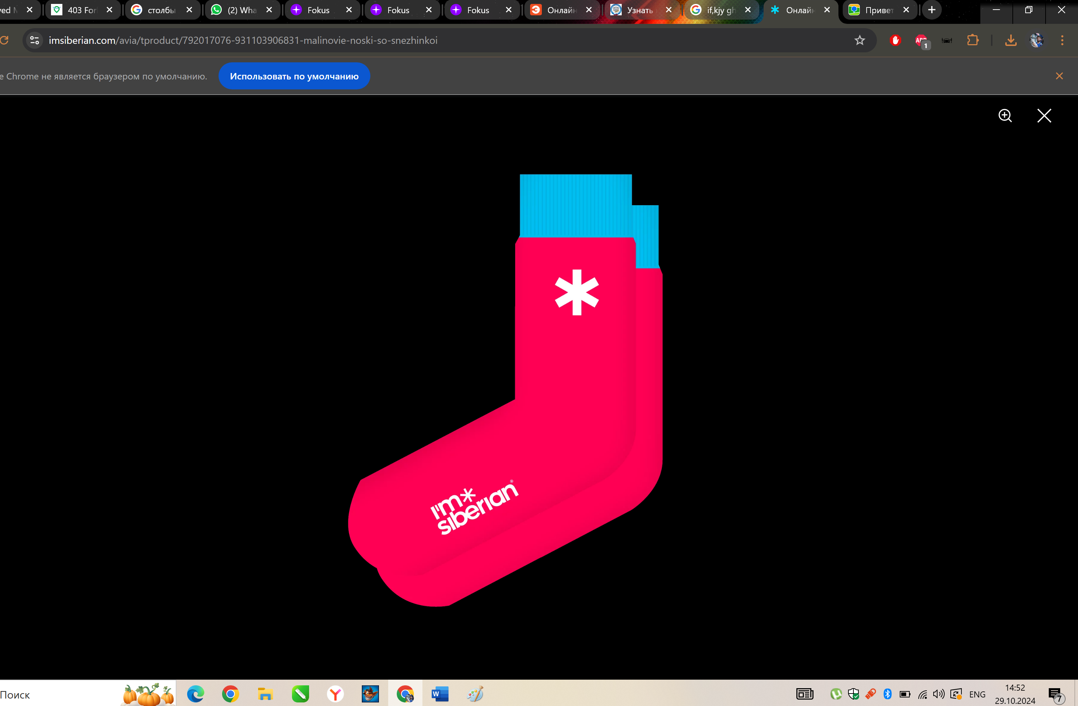Open the Chrome profile avatar
The height and width of the screenshot is (706, 1078).
point(1036,40)
